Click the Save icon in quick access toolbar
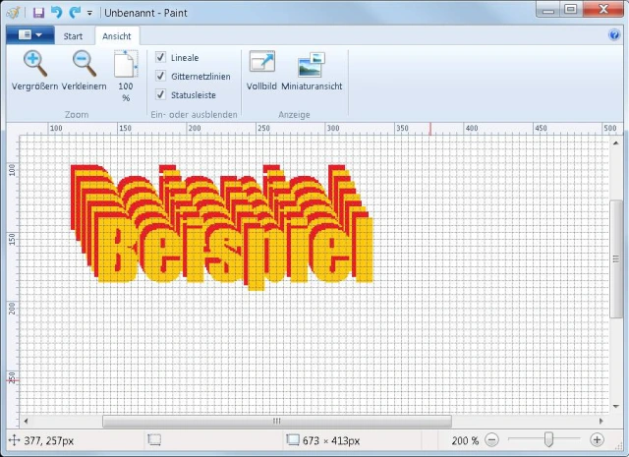This screenshot has height=457, width=629. 38,13
